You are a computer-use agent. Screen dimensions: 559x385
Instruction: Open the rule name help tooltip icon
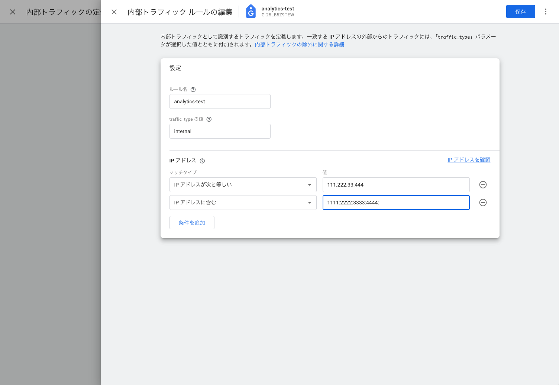pos(193,89)
